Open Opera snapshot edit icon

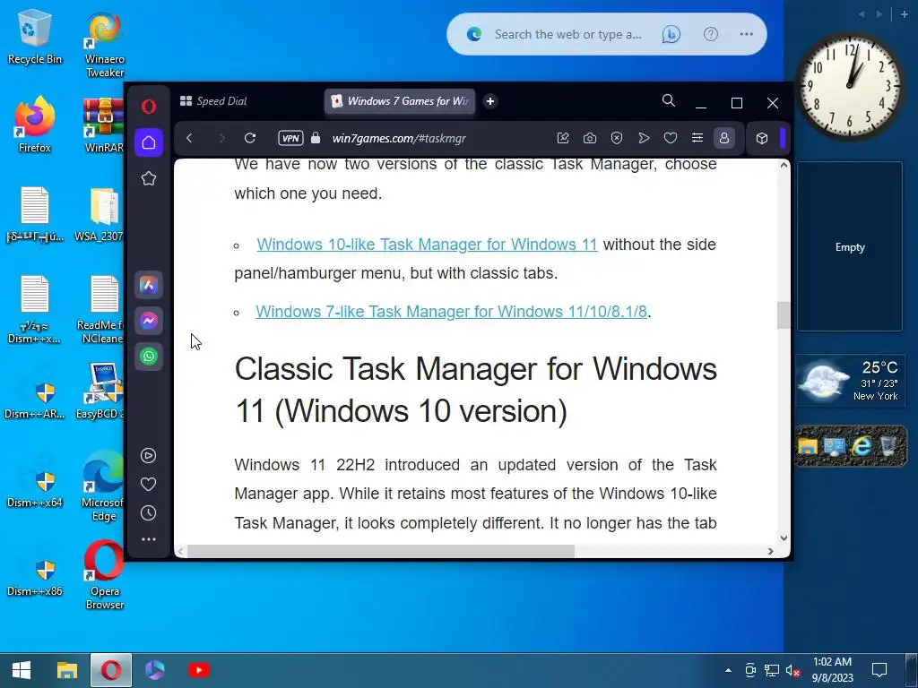tap(563, 138)
